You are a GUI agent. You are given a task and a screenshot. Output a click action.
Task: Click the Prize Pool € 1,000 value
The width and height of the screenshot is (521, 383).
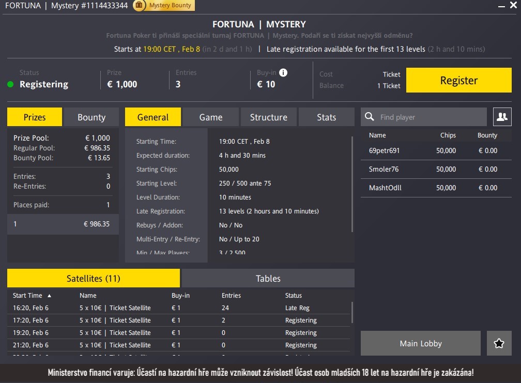click(98, 138)
